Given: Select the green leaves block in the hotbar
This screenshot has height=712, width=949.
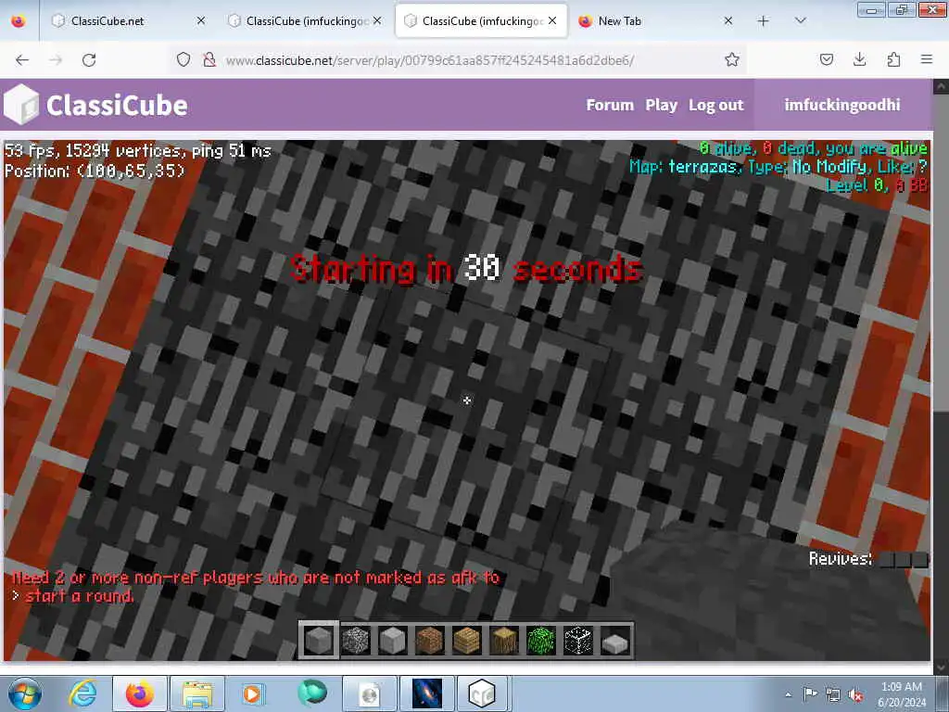Looking at the screenshot, I should tap(540, 640).
